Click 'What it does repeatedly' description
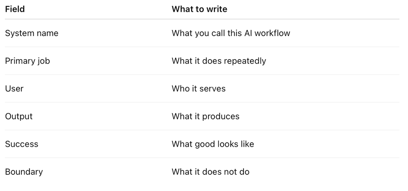The image size is (408, 191). [219, 61]
